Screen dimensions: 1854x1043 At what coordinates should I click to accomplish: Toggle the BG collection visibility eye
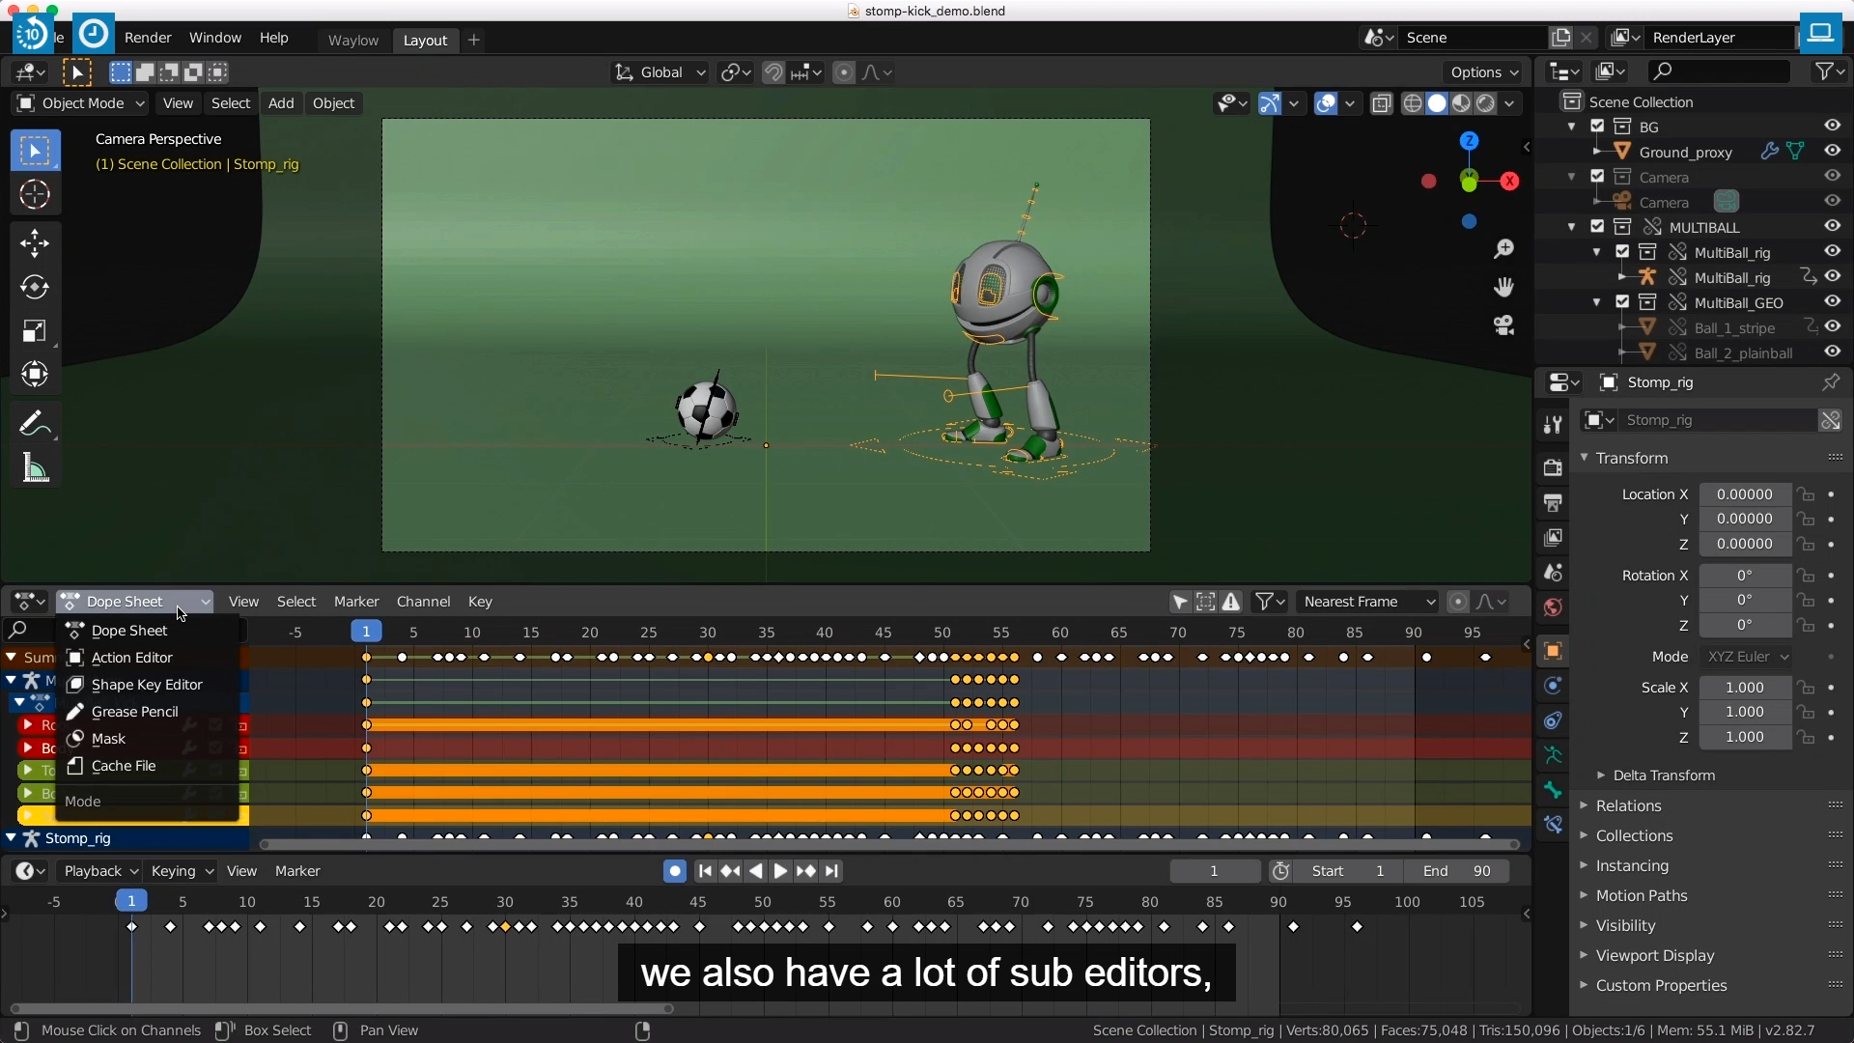pyautogui.click(x=1832, y=126)
